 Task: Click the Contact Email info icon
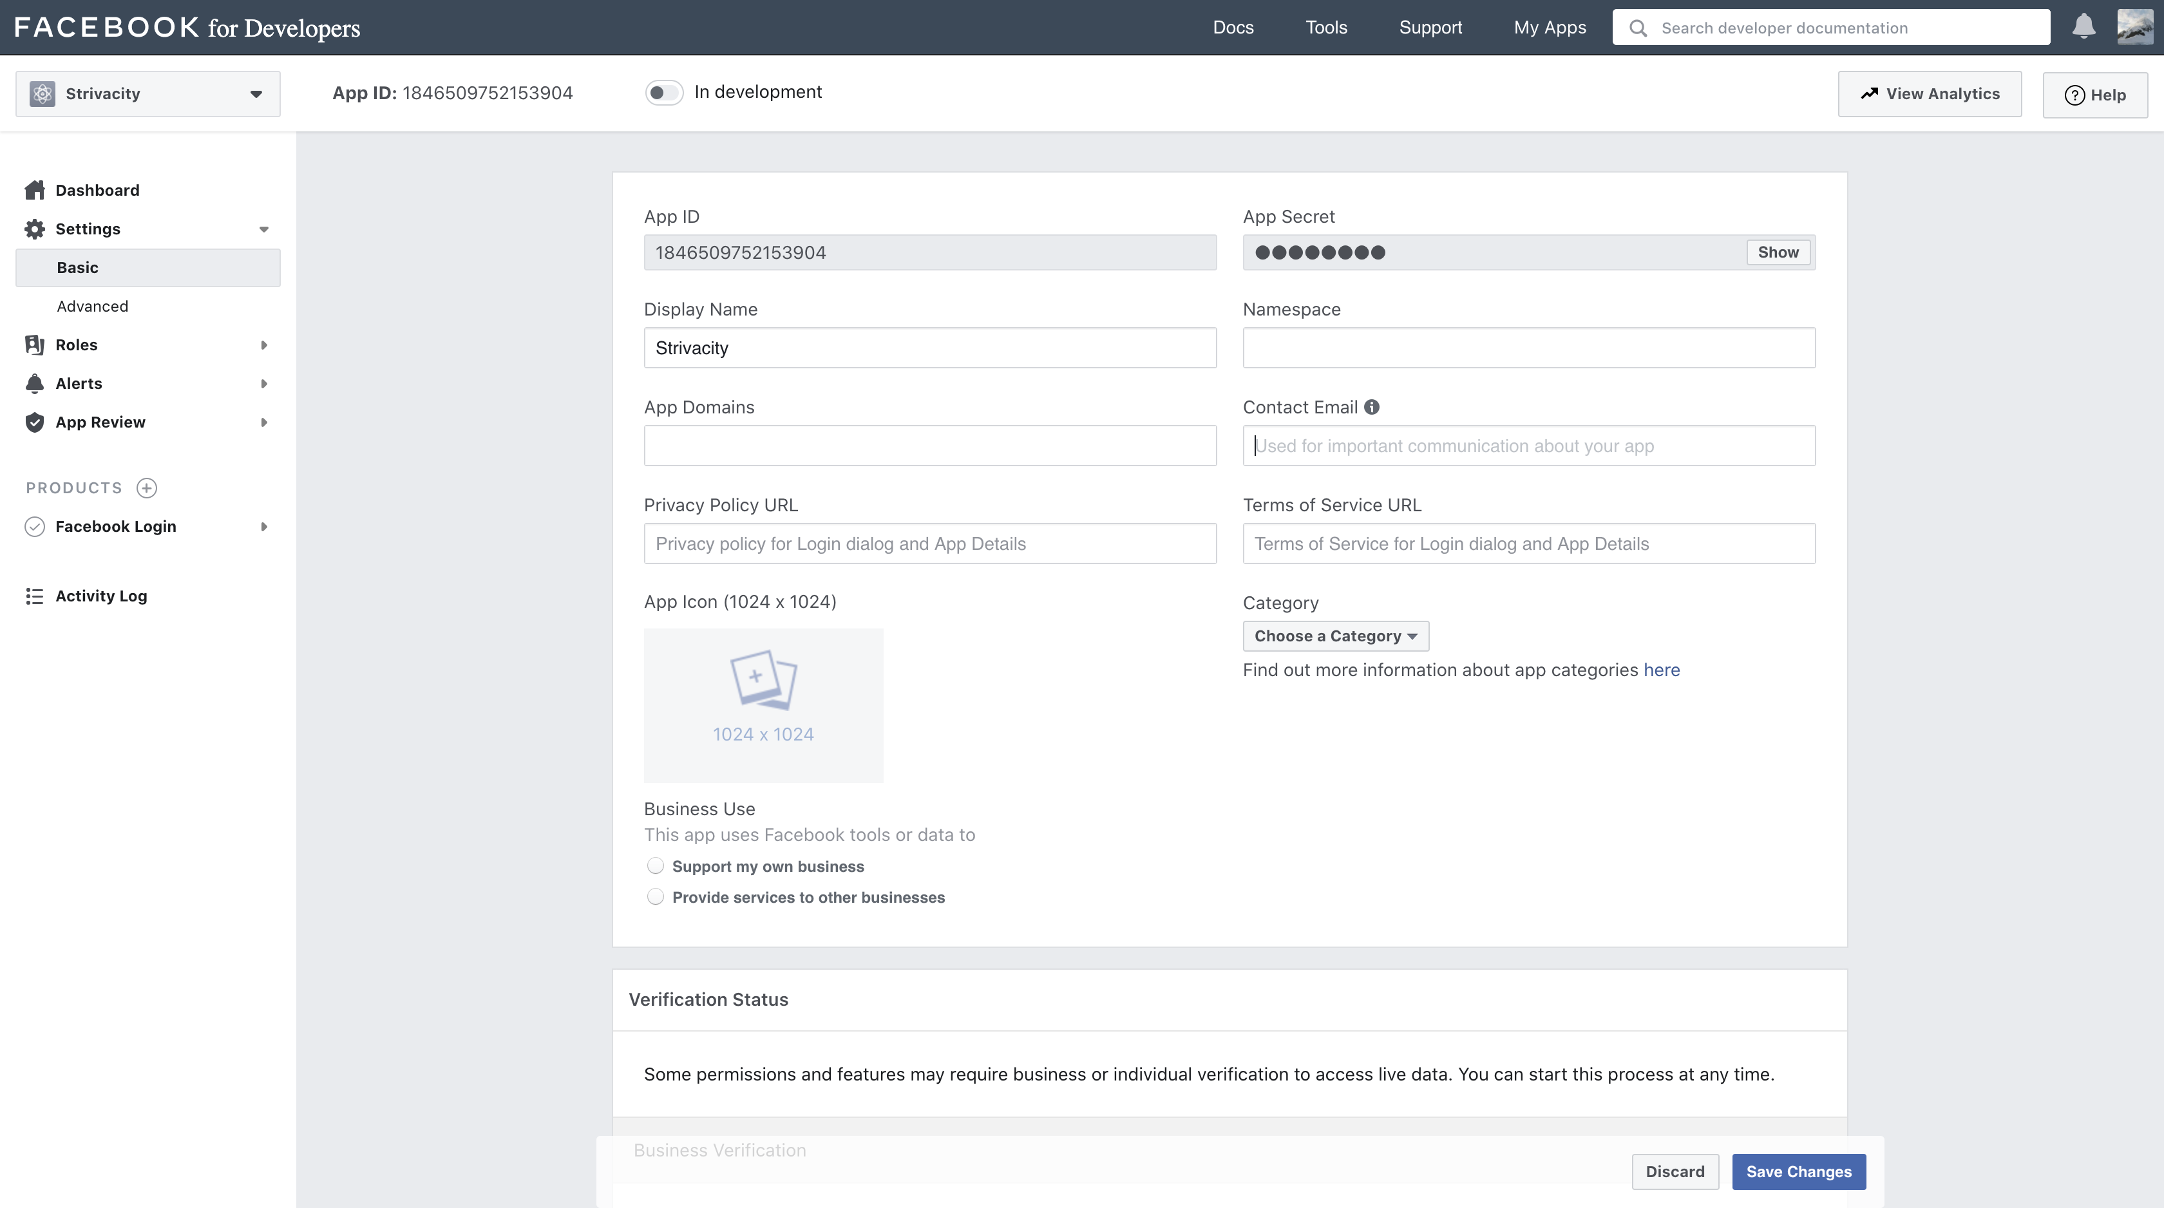click(1372, 408)
